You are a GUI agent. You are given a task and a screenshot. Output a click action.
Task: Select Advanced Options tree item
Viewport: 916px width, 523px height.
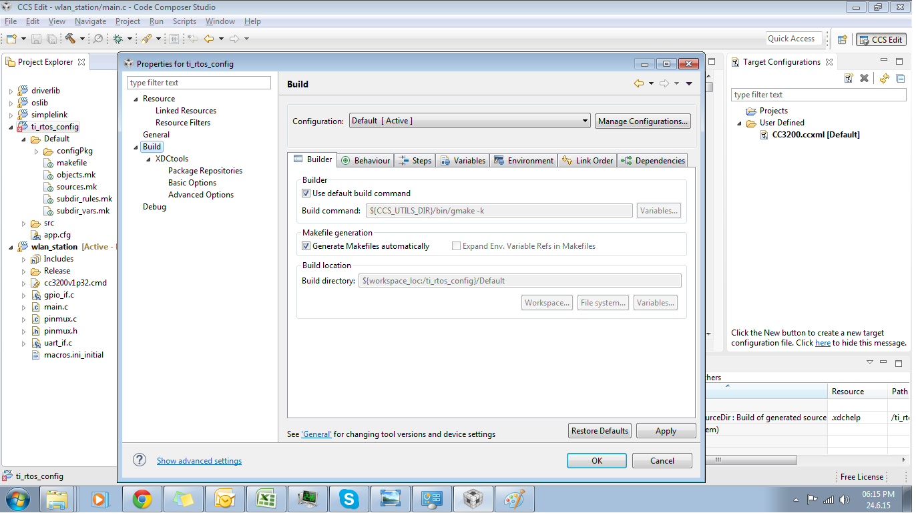pos(201,195)
